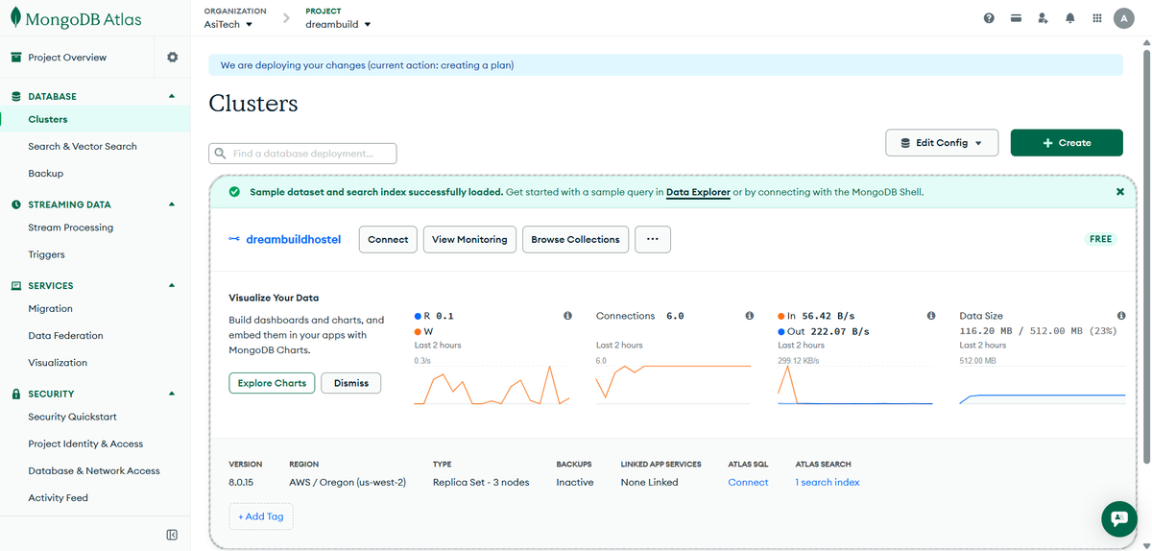Click the green Create button
The height and width of the screenshot is (551, 1152).
[1067, 143]
